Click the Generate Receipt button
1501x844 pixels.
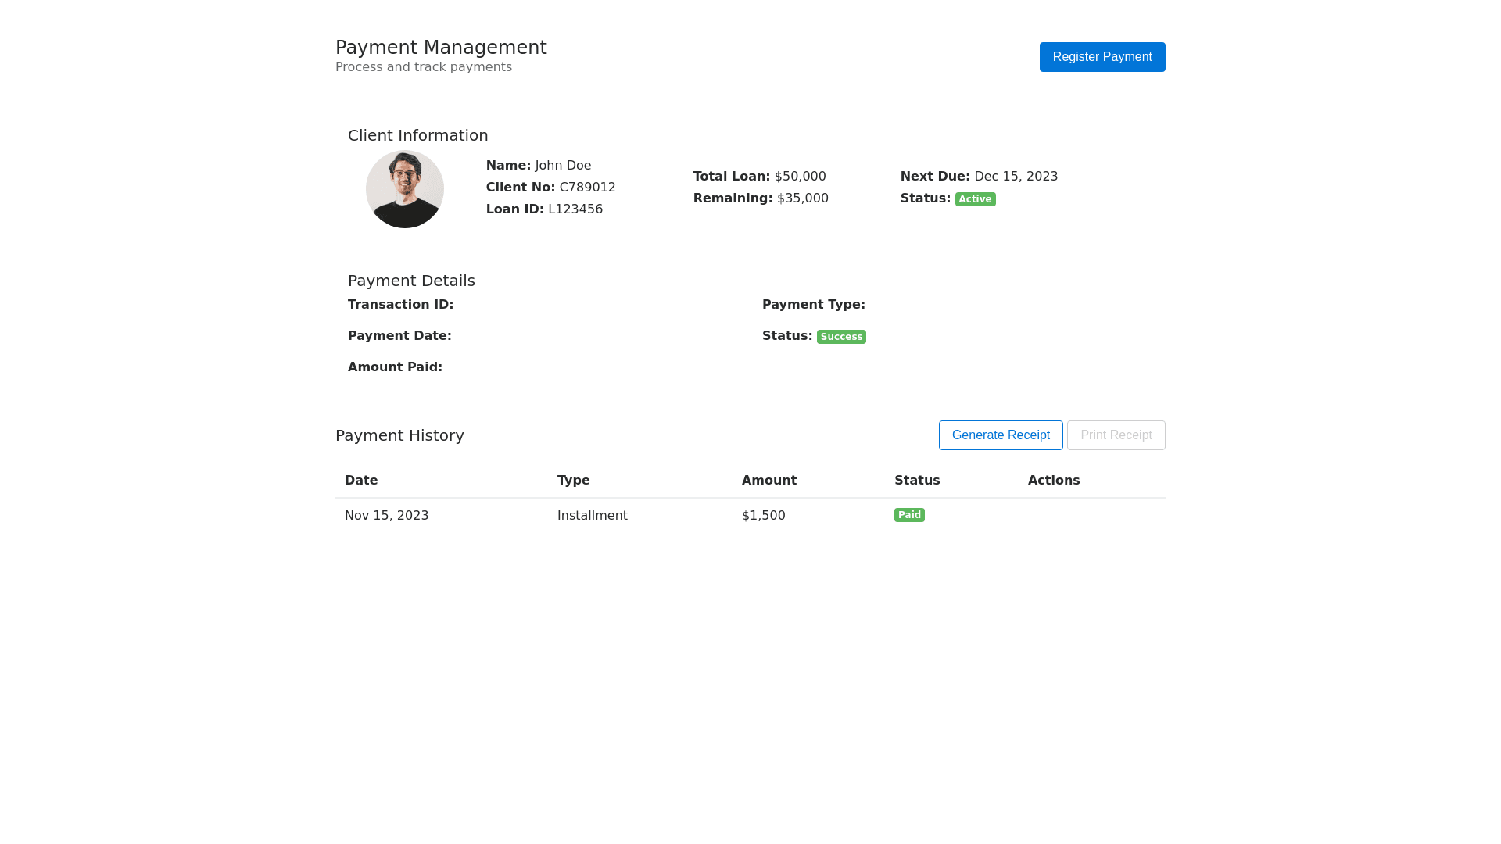(x=1000, y=435)
